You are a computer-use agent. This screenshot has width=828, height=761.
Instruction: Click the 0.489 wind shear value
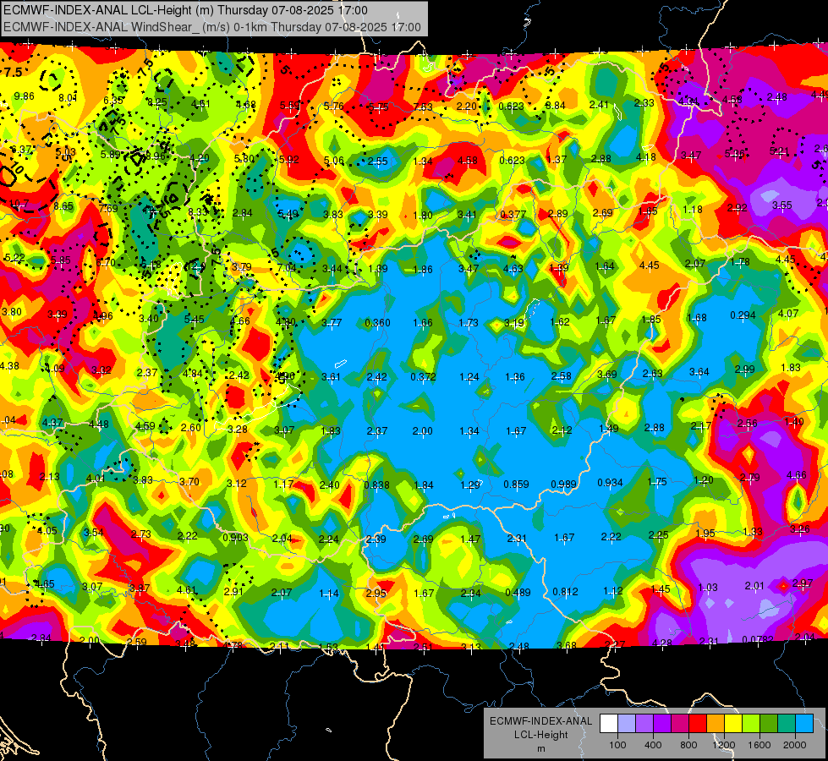[x=518, y=593]
